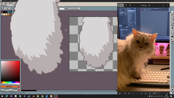Click the palette lock button

pos(2,8)
